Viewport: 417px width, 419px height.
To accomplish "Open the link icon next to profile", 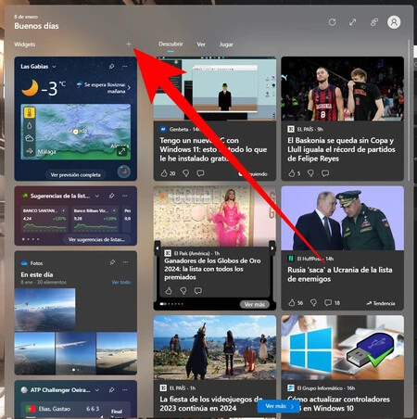I will 374,22.
